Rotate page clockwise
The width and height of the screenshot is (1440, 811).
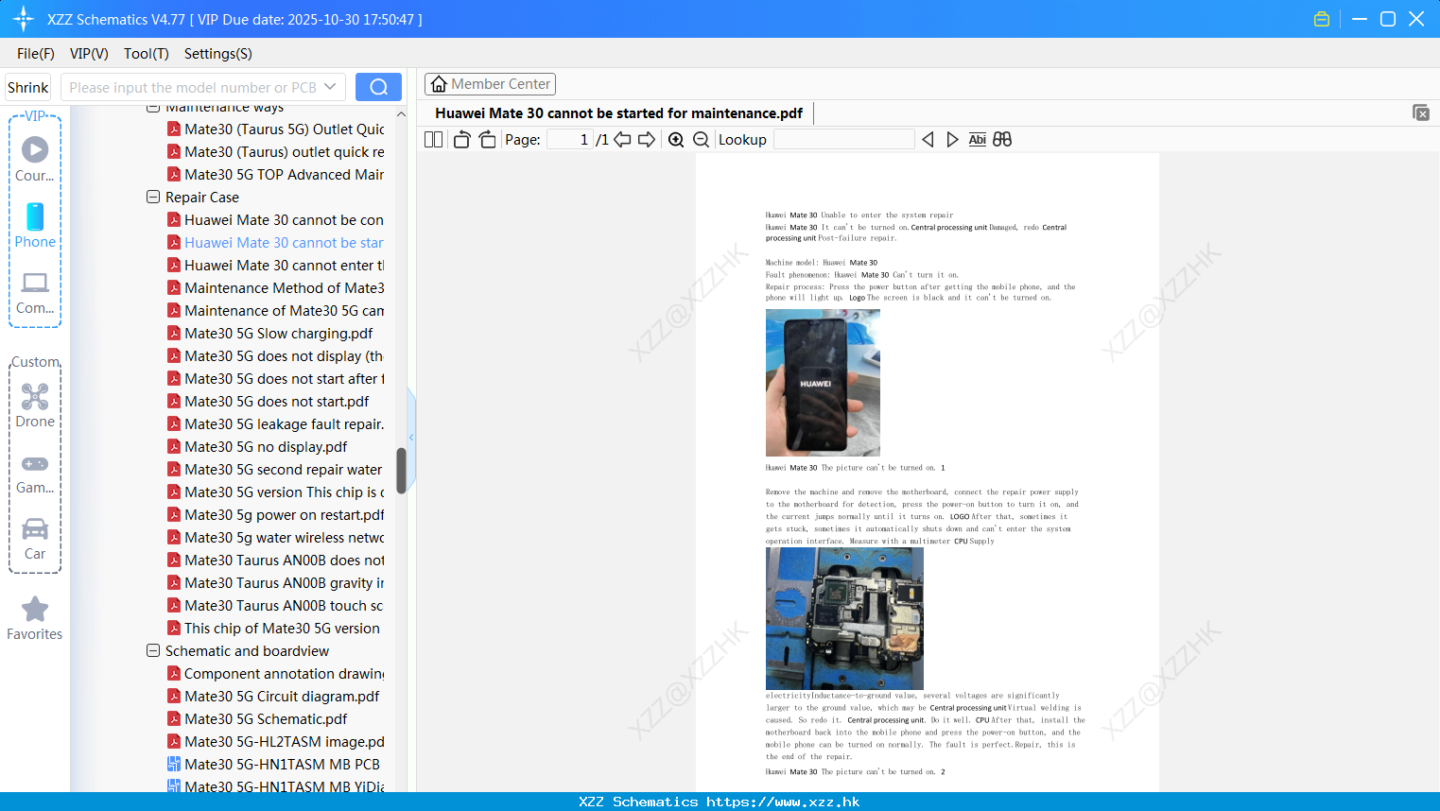pyautogui.click(x=487, y=139)
